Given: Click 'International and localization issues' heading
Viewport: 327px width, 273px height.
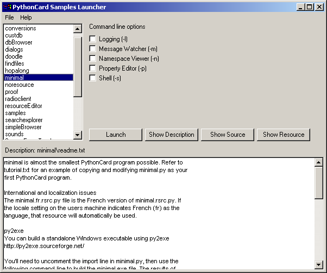Looking at the screenshot, I should click(x=51, y=193).
